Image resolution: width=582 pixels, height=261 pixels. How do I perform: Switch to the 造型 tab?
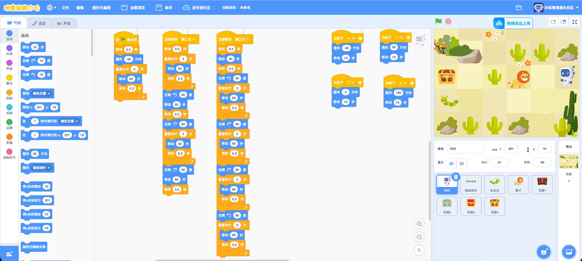39,23
